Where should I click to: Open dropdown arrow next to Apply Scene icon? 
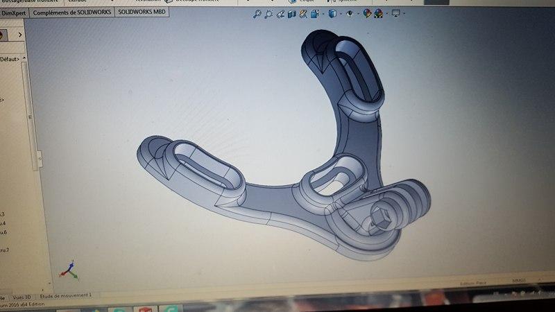[387, 14]
